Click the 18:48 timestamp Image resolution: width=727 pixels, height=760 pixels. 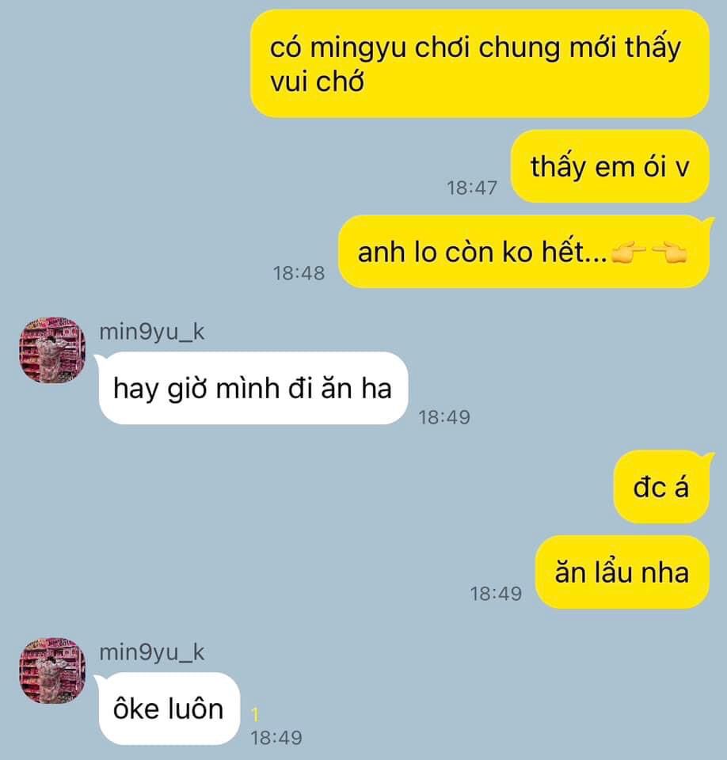click(x=299, y=273)
